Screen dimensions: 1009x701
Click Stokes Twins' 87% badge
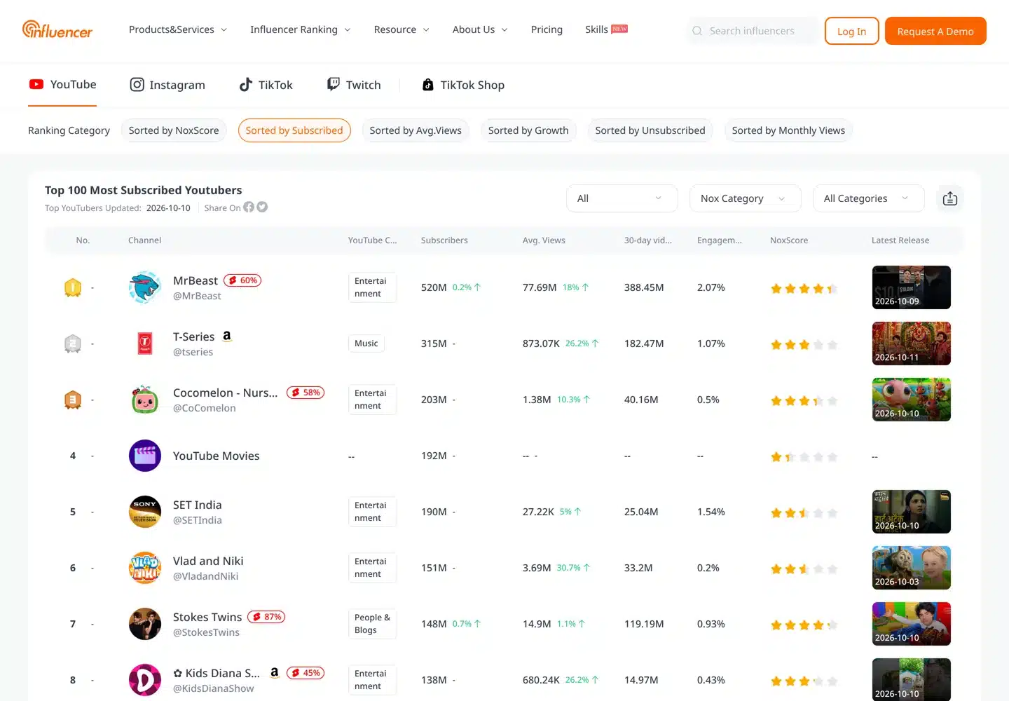pos(266,617)
